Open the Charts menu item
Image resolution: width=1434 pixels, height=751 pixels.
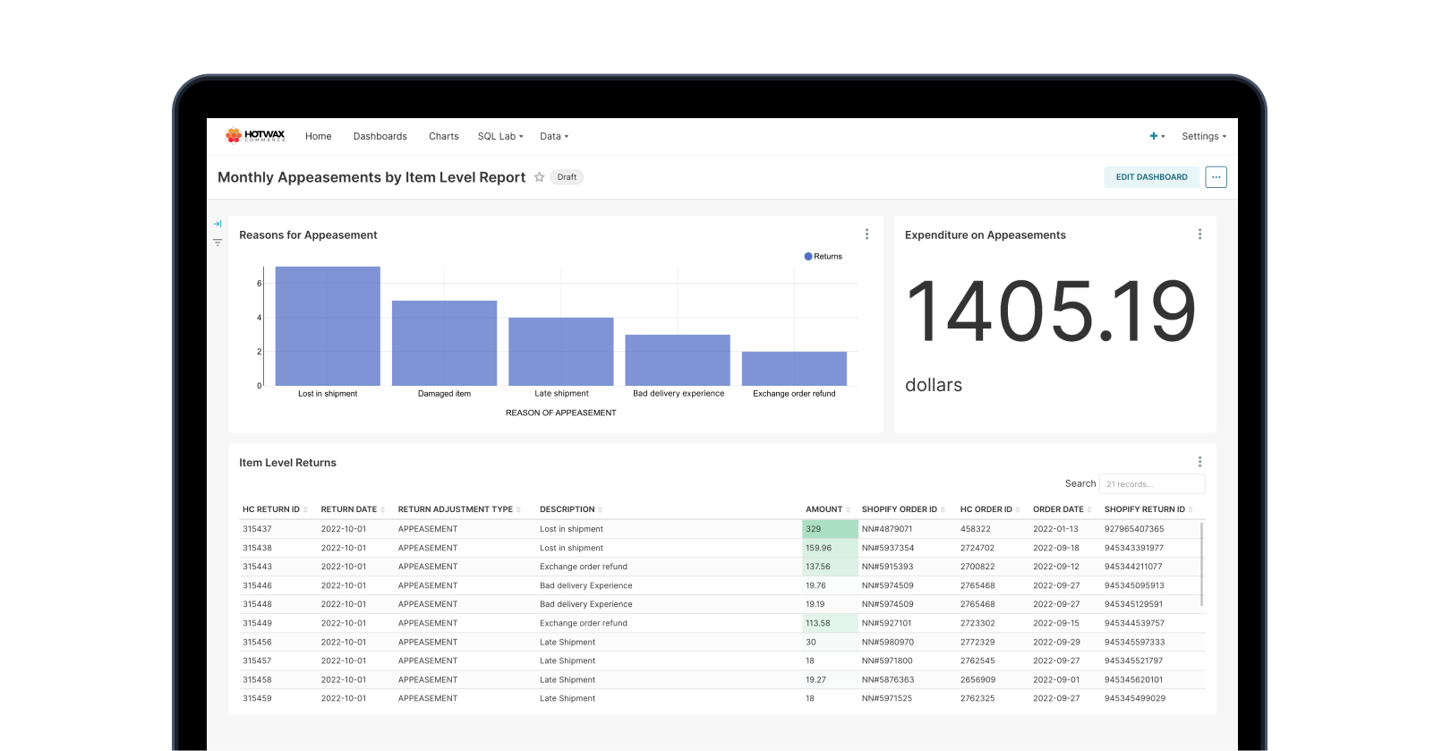tap(443, 137)
